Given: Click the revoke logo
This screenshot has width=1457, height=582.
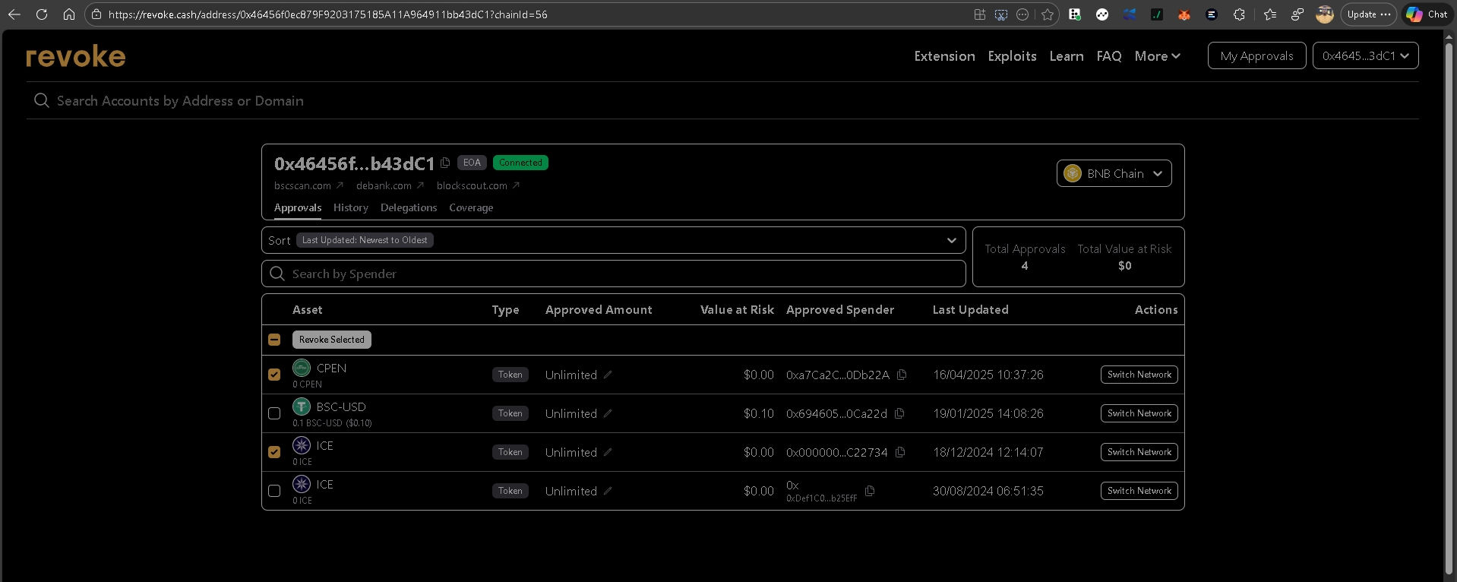Looking at the screenshot, I should point(76,56).
